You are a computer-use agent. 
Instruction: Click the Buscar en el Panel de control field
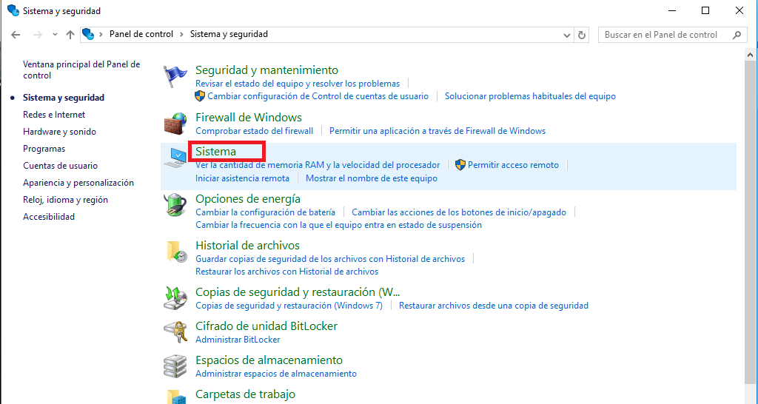(673, 35)
